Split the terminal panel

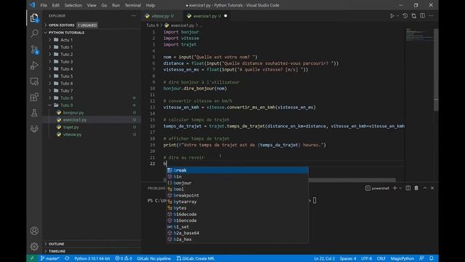pyautogui.click(x=408, y=188)
